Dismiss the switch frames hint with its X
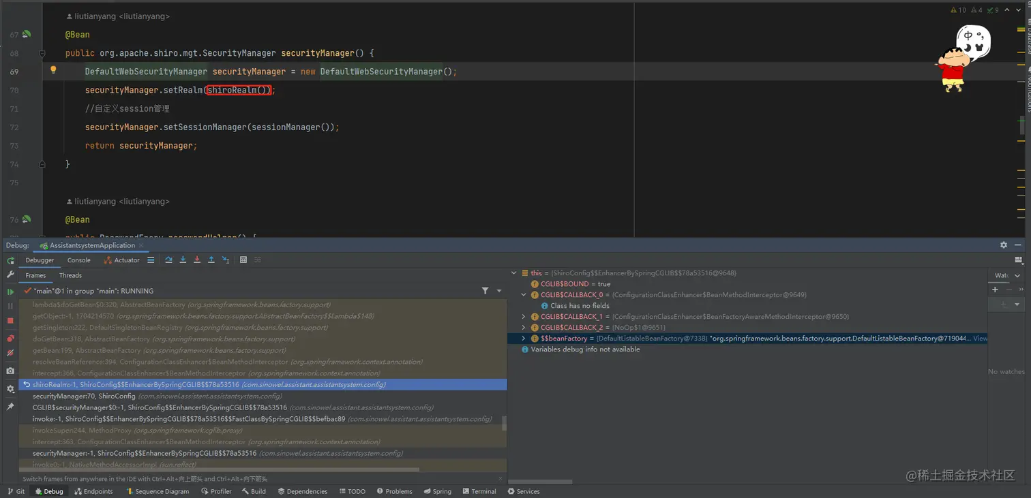This screenshot has width=1031, height=498. point(502,479)
